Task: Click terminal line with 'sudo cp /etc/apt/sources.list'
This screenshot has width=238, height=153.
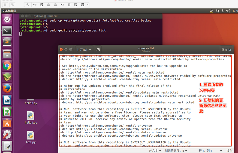Action: 100,20
